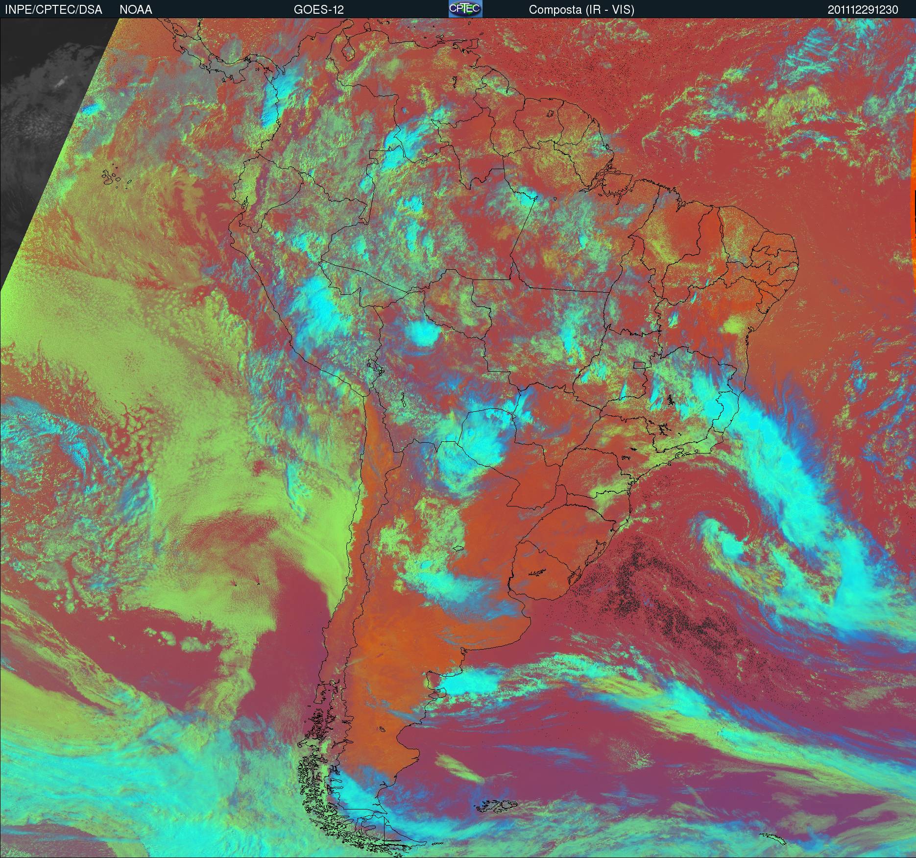Click the 201112291230 timestamp

[x=863, y=10]
